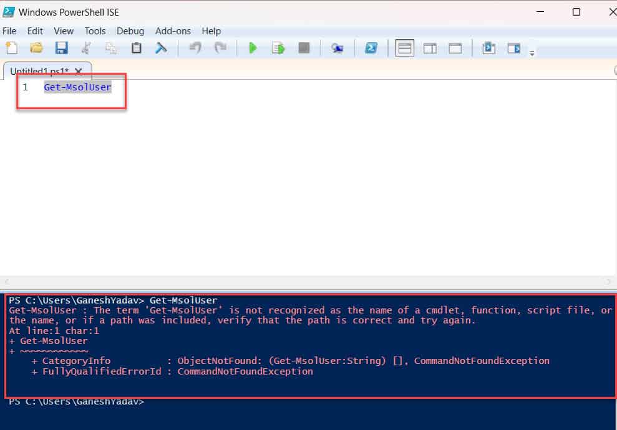Click the bottom PS C:\Users\GaneshYadav> prompt
This screenshot has width=617, height=430.
pyautogui.click(x=77, y=402)
